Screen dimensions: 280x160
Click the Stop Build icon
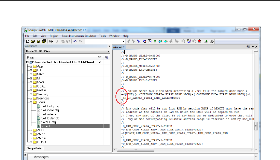coord(194,41)
